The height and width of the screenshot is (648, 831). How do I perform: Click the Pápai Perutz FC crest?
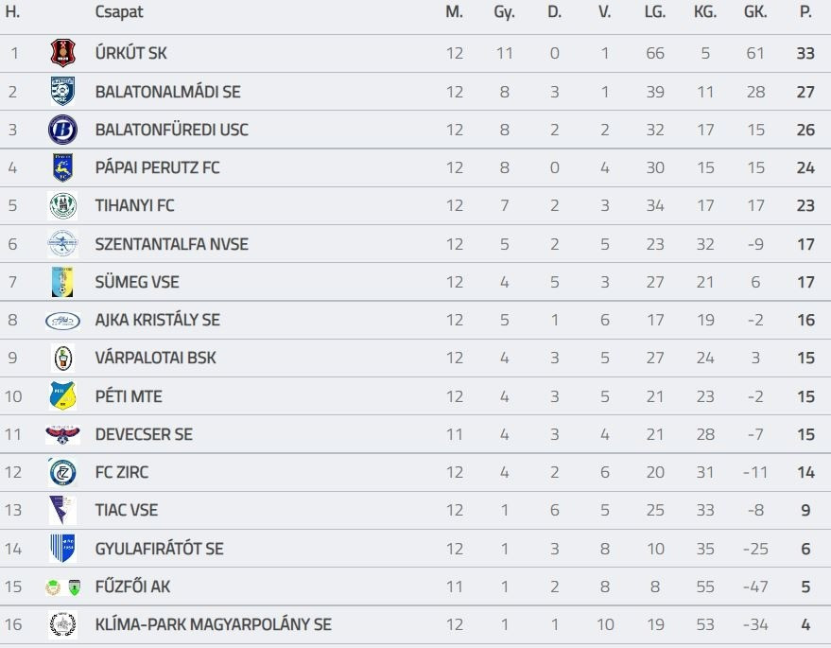(x=62, y=167)
